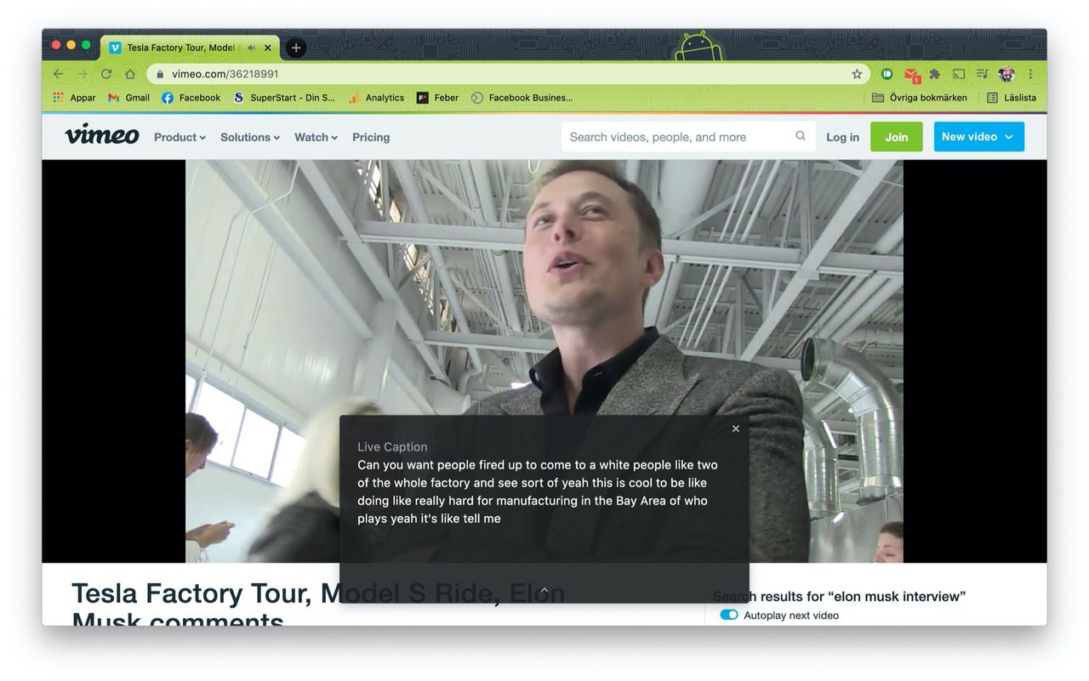Viewport: 1089px width, 681px height.
Task: Bookmark this page with the star icon
Action: pos(857,74)
